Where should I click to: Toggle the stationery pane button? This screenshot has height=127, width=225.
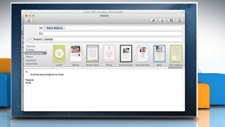click(x=180, y=20)
